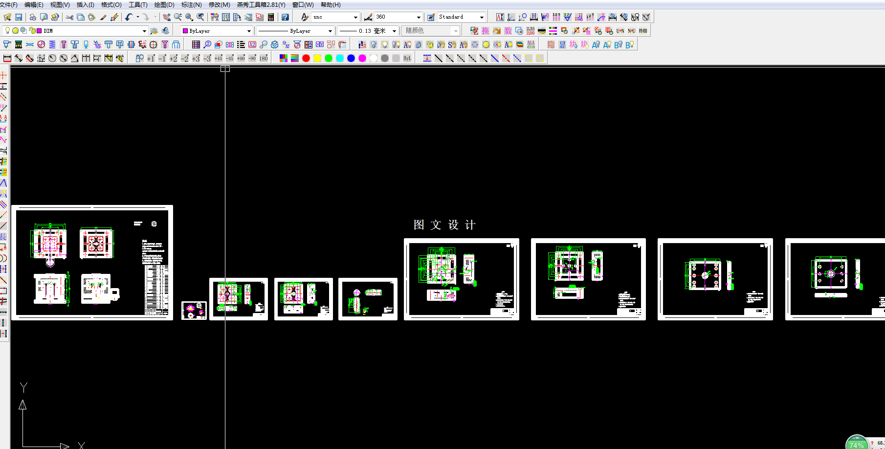This screenshot has height=449, width=885.
Task: Click the pink 数 count icon
Action: pyautogui.click(x=508, y=31)
